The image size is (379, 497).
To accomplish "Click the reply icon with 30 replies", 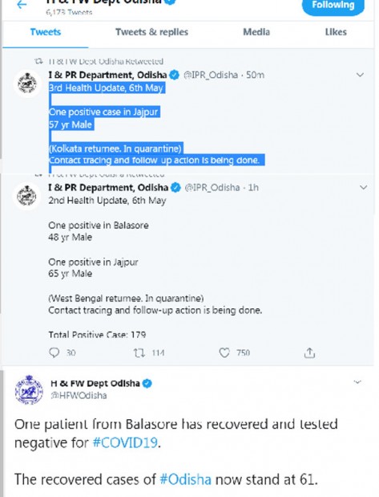I will pos(54,352).
